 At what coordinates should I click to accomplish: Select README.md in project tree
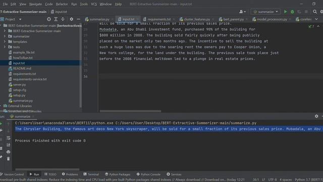pos(22,68)
